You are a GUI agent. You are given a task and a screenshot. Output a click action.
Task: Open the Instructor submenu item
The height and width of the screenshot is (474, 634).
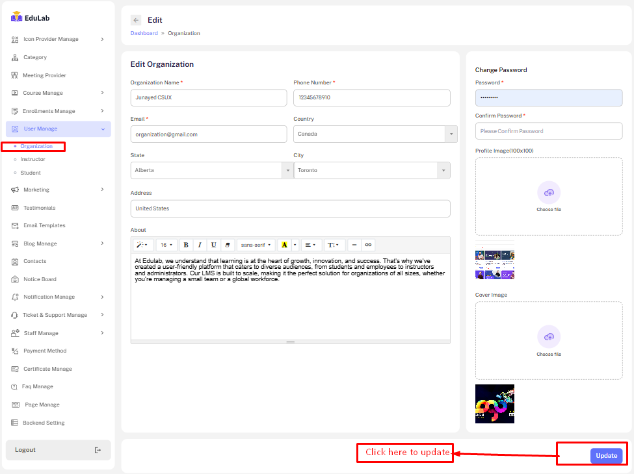tap(33, 159)
